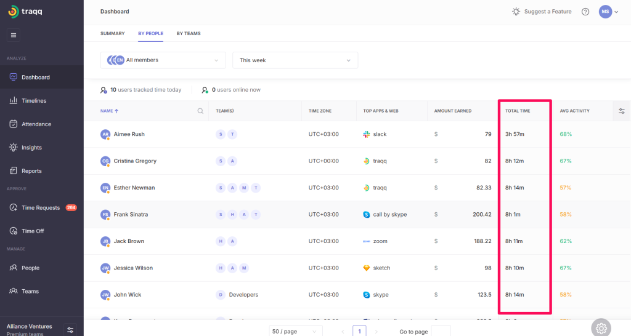Viewport: 631px width, 336px height.
Task: Click the Alliance Ventures organization settings icon
Action: pyautogui.click(x=70, y=330)
